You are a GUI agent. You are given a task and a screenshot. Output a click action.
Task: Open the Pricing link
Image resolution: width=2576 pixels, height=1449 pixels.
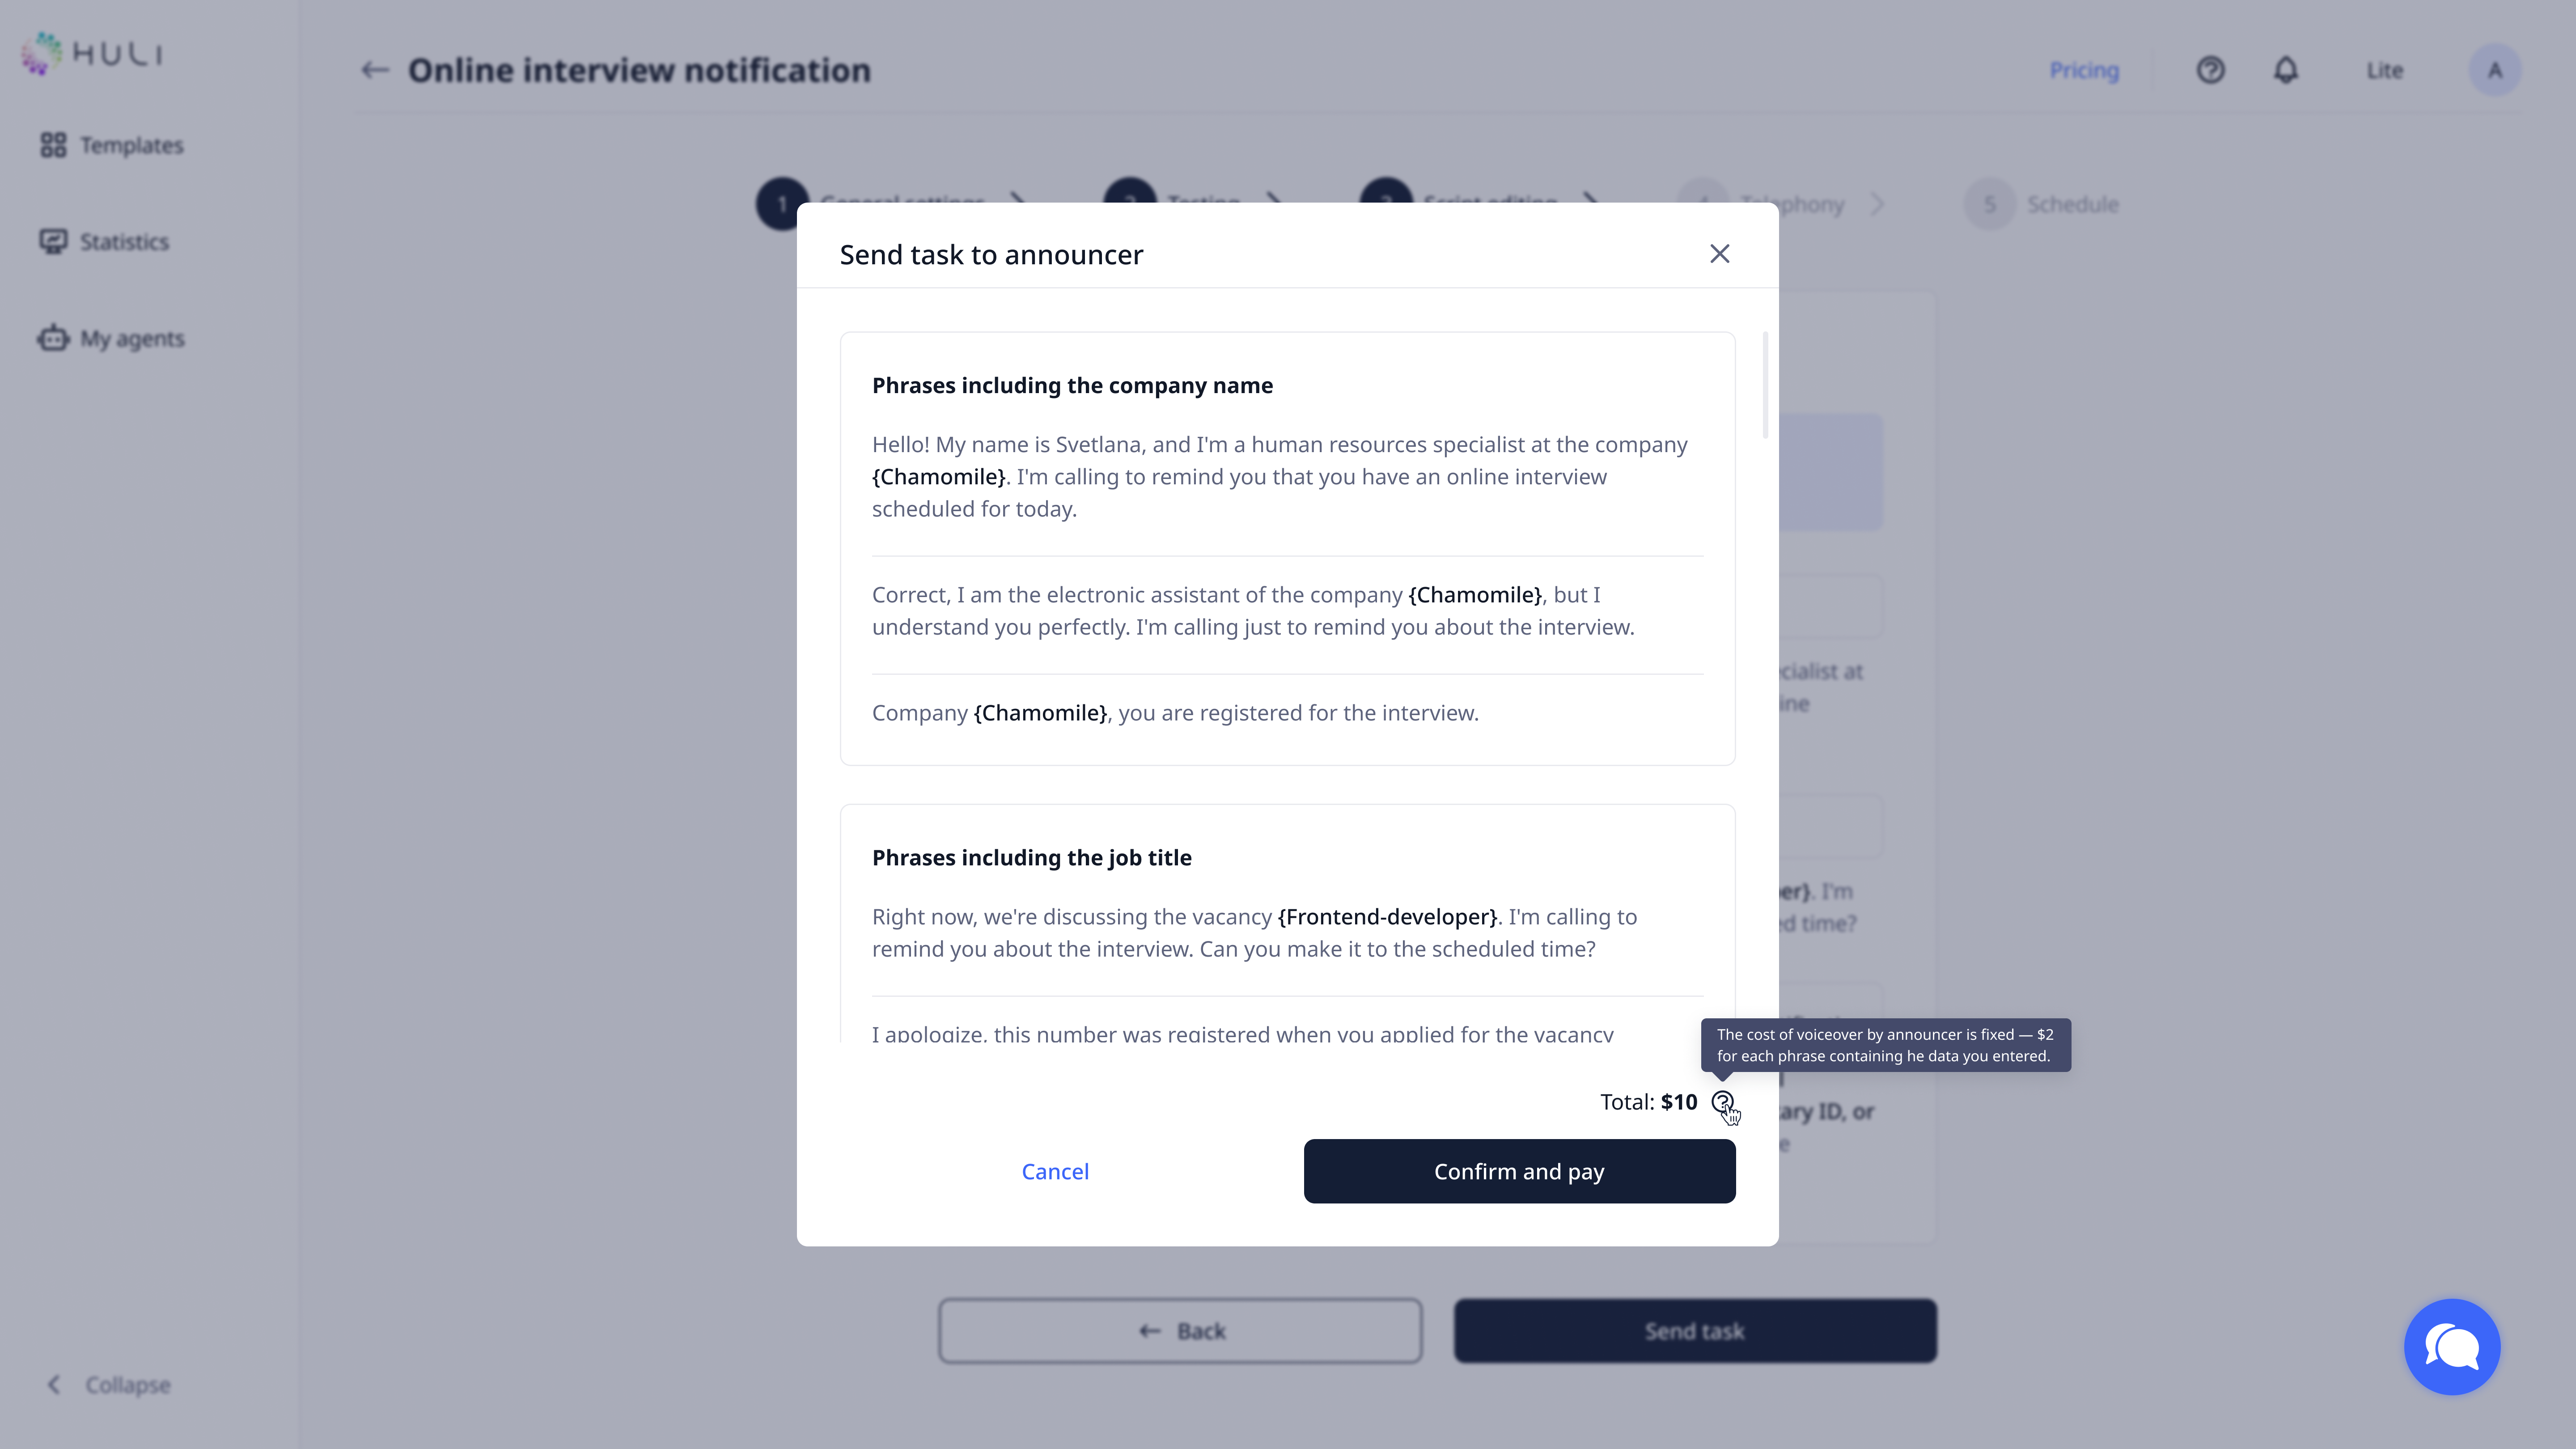coord(2084,70)
